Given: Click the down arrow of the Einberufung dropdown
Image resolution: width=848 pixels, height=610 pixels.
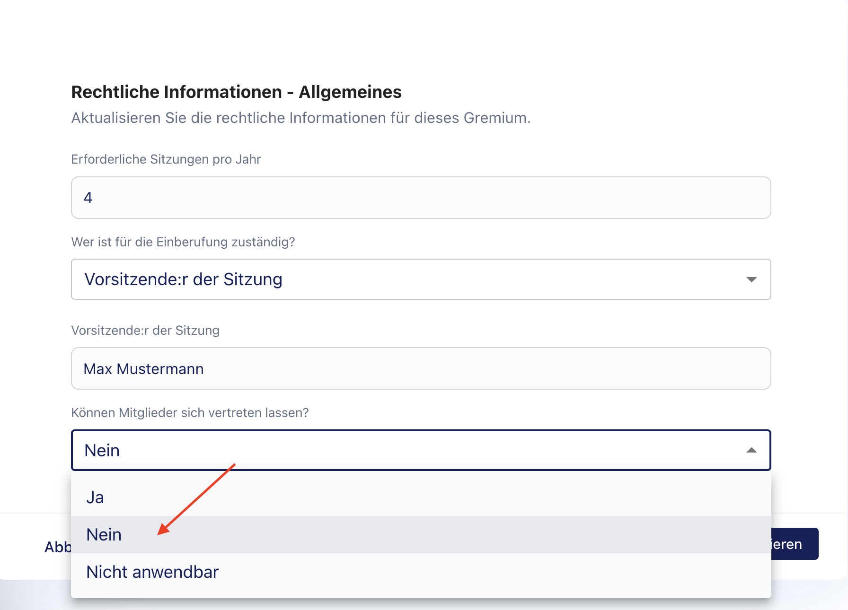Looking at the screenshot, I should pyautogui.click(x=751, y=279).
